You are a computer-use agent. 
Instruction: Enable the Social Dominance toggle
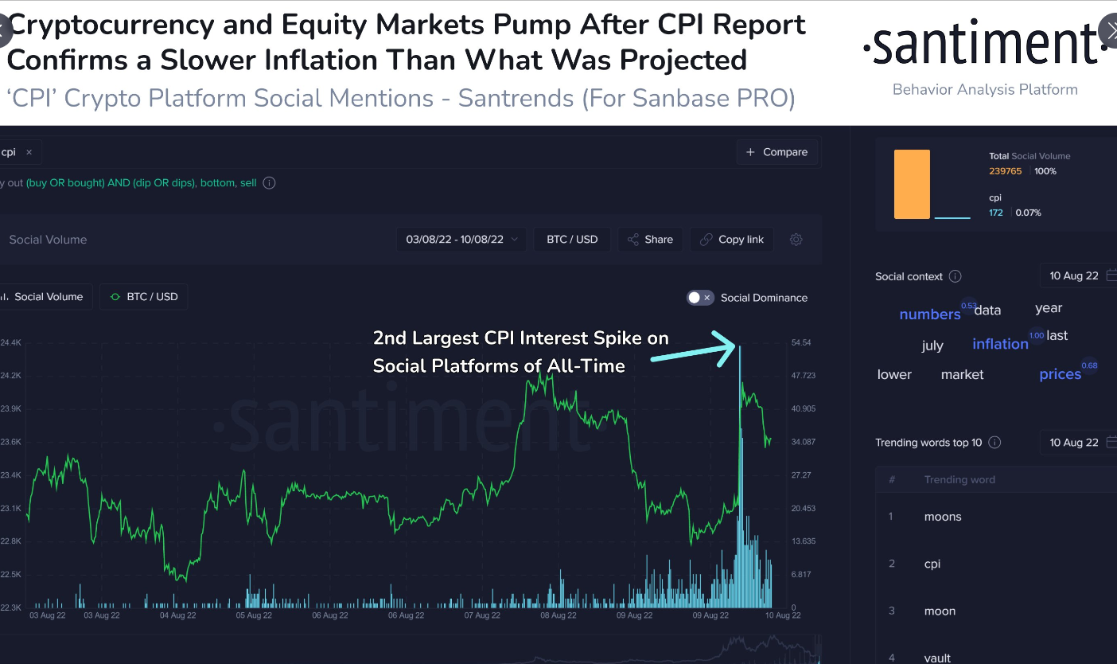700,298
